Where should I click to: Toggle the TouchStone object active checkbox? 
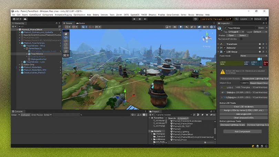point(225,28)
